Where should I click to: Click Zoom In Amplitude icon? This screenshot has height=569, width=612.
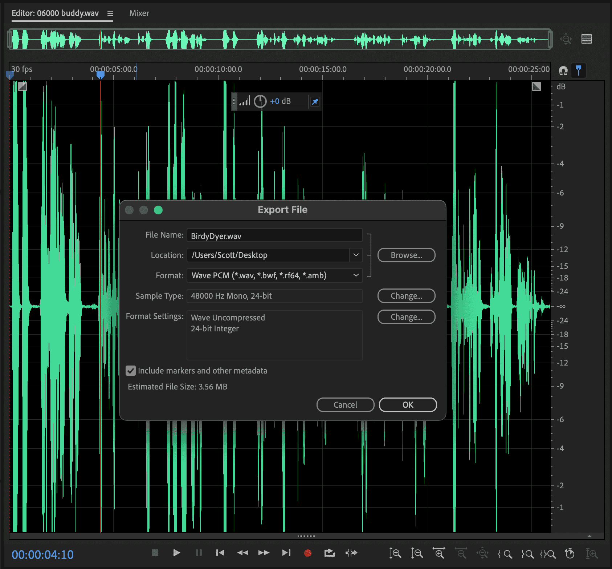[395, 553]
